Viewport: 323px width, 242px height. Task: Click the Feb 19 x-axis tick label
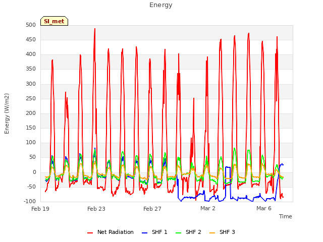(40, 209)
